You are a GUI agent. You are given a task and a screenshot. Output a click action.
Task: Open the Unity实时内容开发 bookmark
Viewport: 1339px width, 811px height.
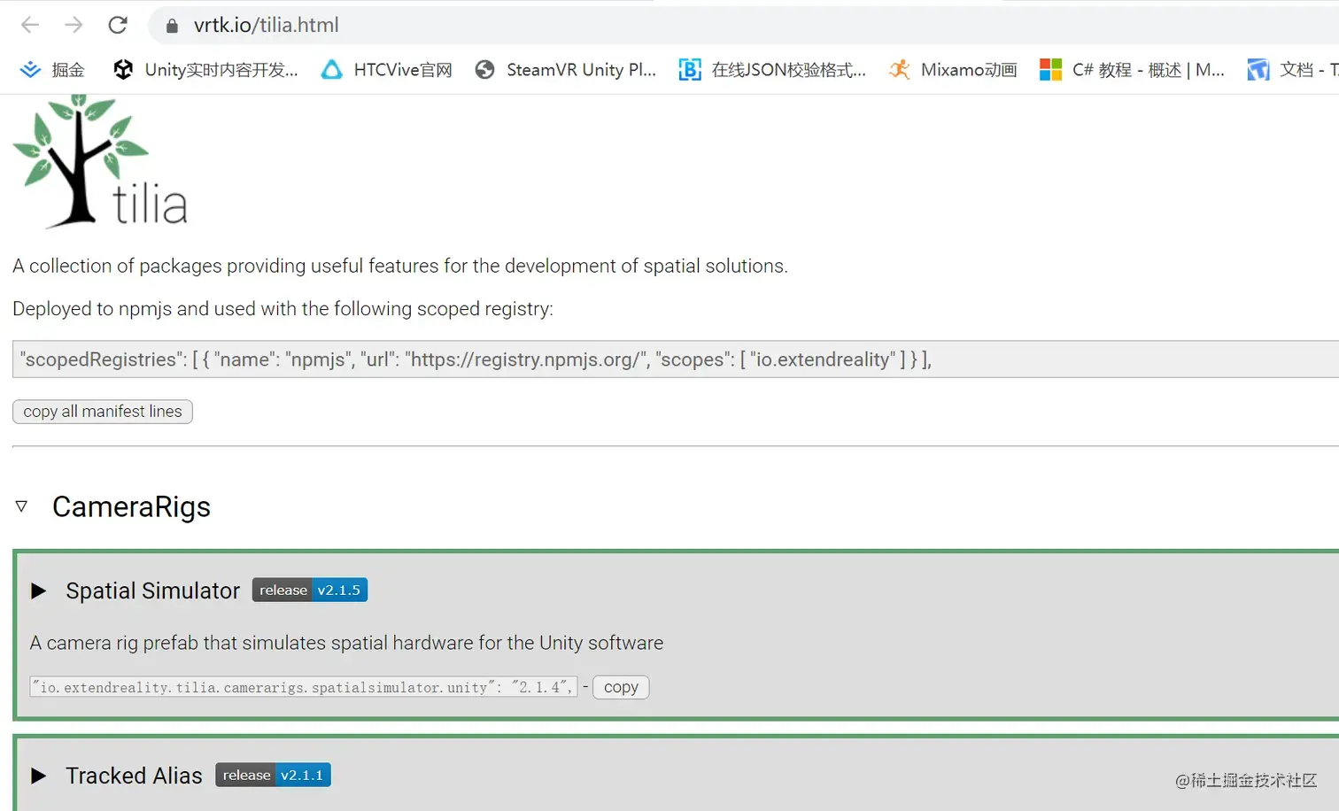point(205,70)
